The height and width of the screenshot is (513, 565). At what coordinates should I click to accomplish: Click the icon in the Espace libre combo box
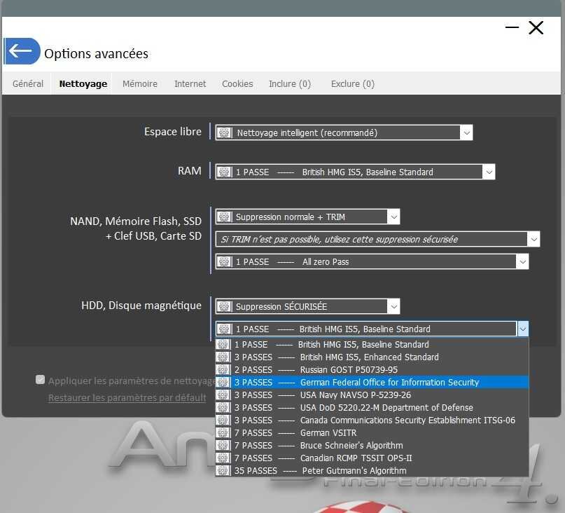pyautogui.click(x=224, y=132)
